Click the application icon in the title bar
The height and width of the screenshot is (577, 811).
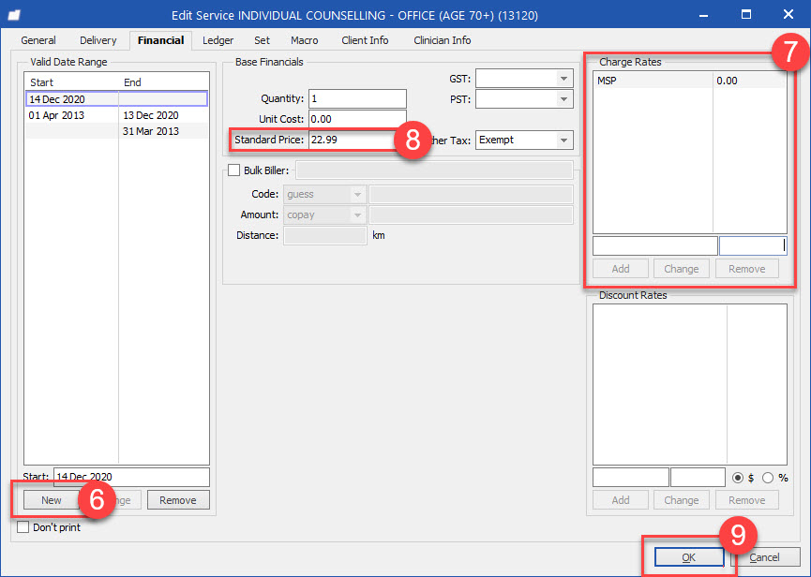[x=12, y=14]
